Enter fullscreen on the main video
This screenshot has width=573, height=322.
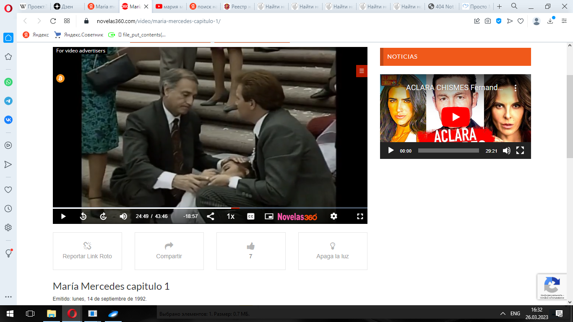[x=360, y=216]
